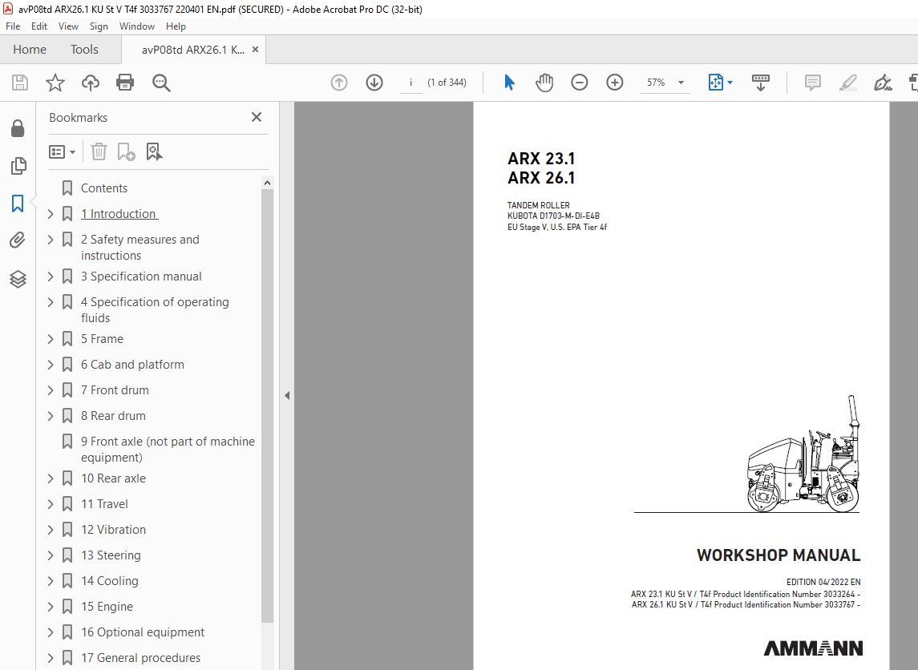Go to 6 Cab and platform
The width and height of the screenshot is (918, 670).
point(132,365)
